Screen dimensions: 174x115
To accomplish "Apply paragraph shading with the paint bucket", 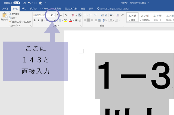I will click(111, 20).
